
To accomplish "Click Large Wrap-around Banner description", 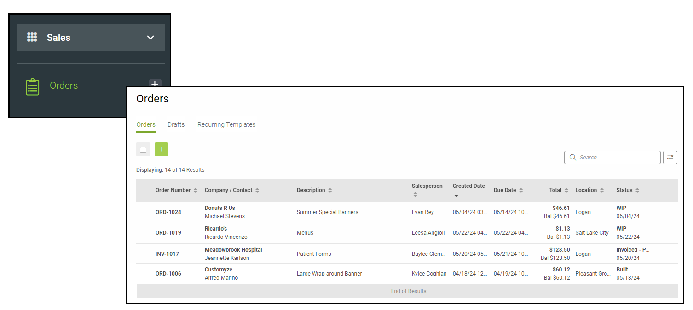I will pos(329,274).
